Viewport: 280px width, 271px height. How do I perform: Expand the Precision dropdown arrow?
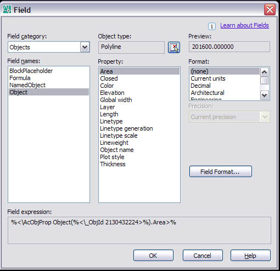264,117
